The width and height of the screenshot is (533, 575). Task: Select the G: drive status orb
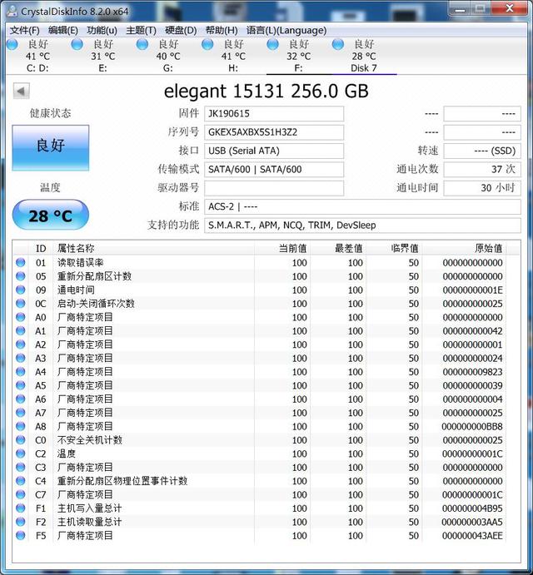142,44
